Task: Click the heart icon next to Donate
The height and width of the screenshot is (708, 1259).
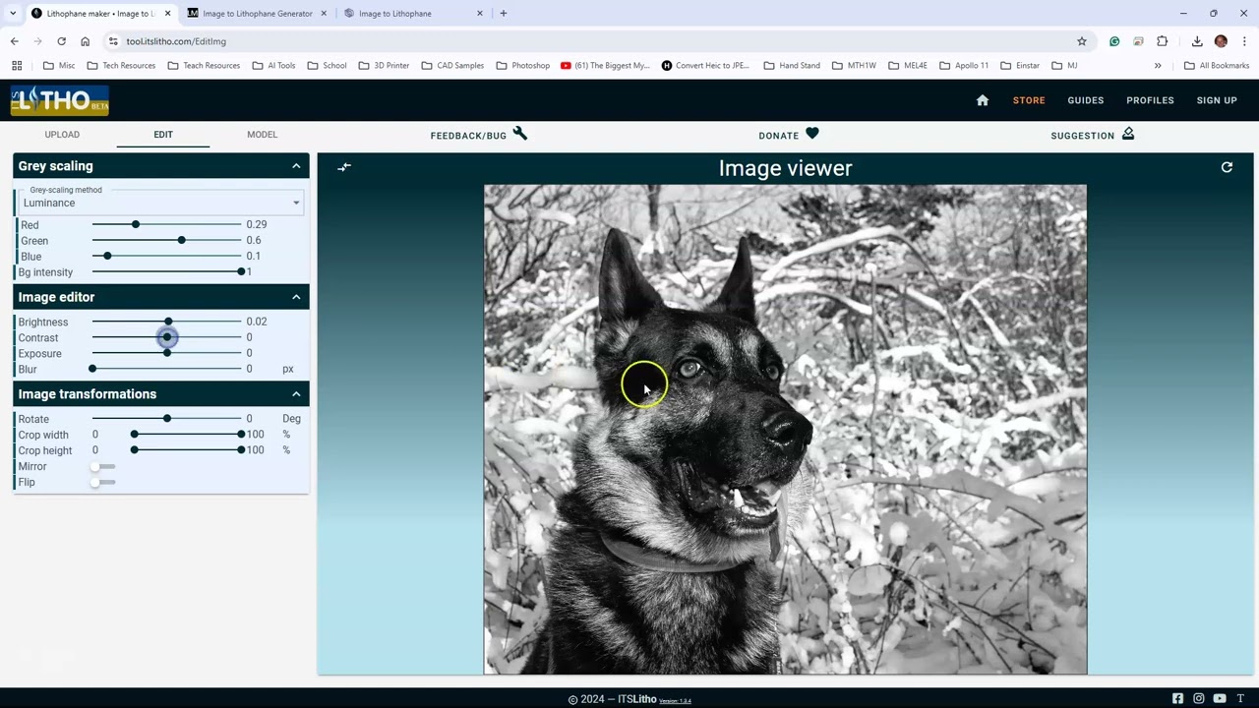Action: pyautogui.click(x=811, y=134)
